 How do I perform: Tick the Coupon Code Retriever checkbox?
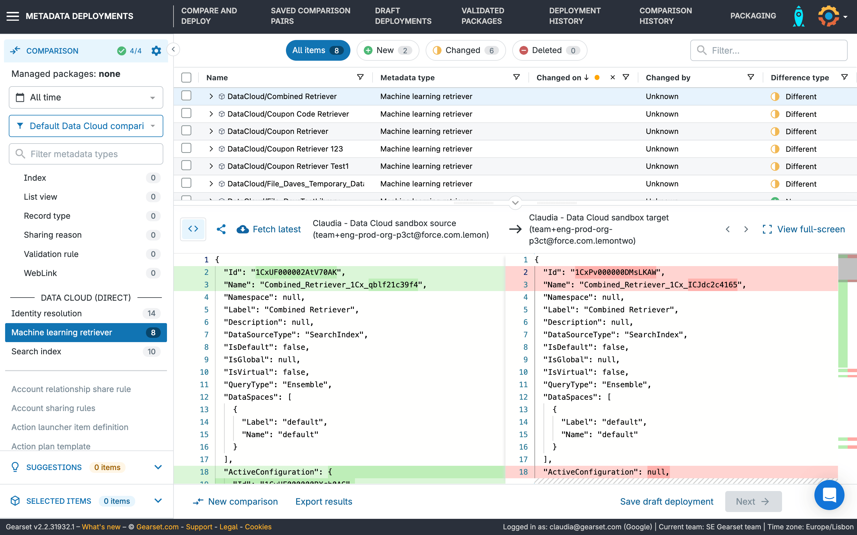click(x=186, y=113)
